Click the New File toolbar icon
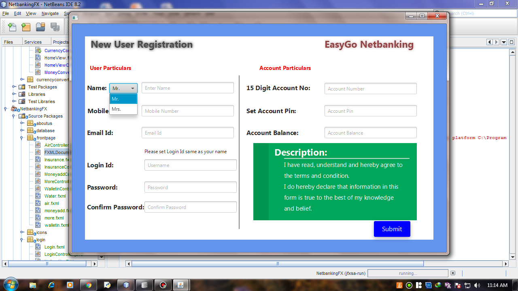The image size is (518, 291). click(x=13, y=27)
